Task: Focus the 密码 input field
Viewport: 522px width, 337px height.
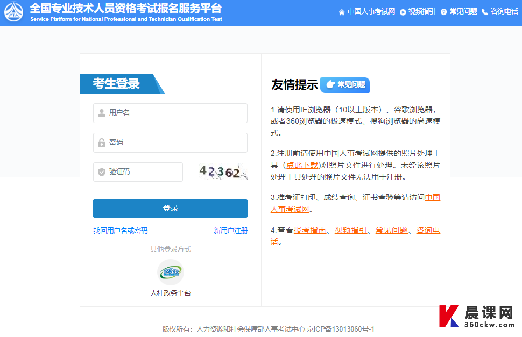Action: pyautogui.click(x=170, y=142)
